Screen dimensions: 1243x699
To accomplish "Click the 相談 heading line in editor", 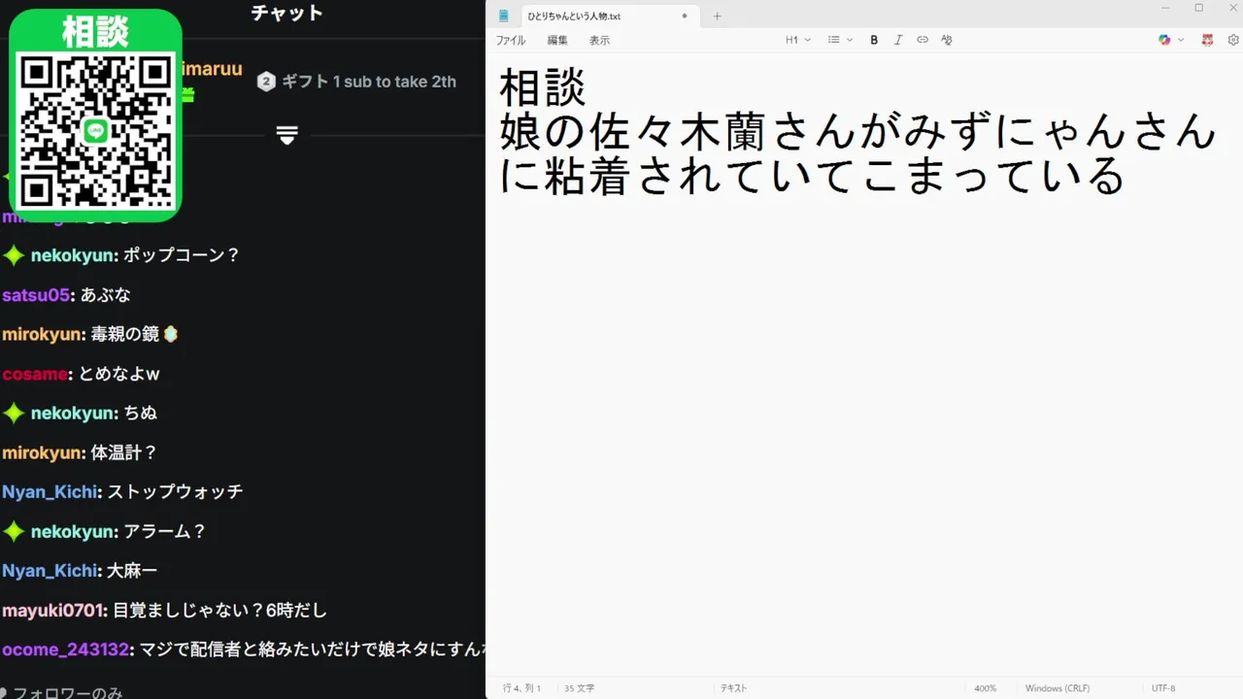I will 543,87.
